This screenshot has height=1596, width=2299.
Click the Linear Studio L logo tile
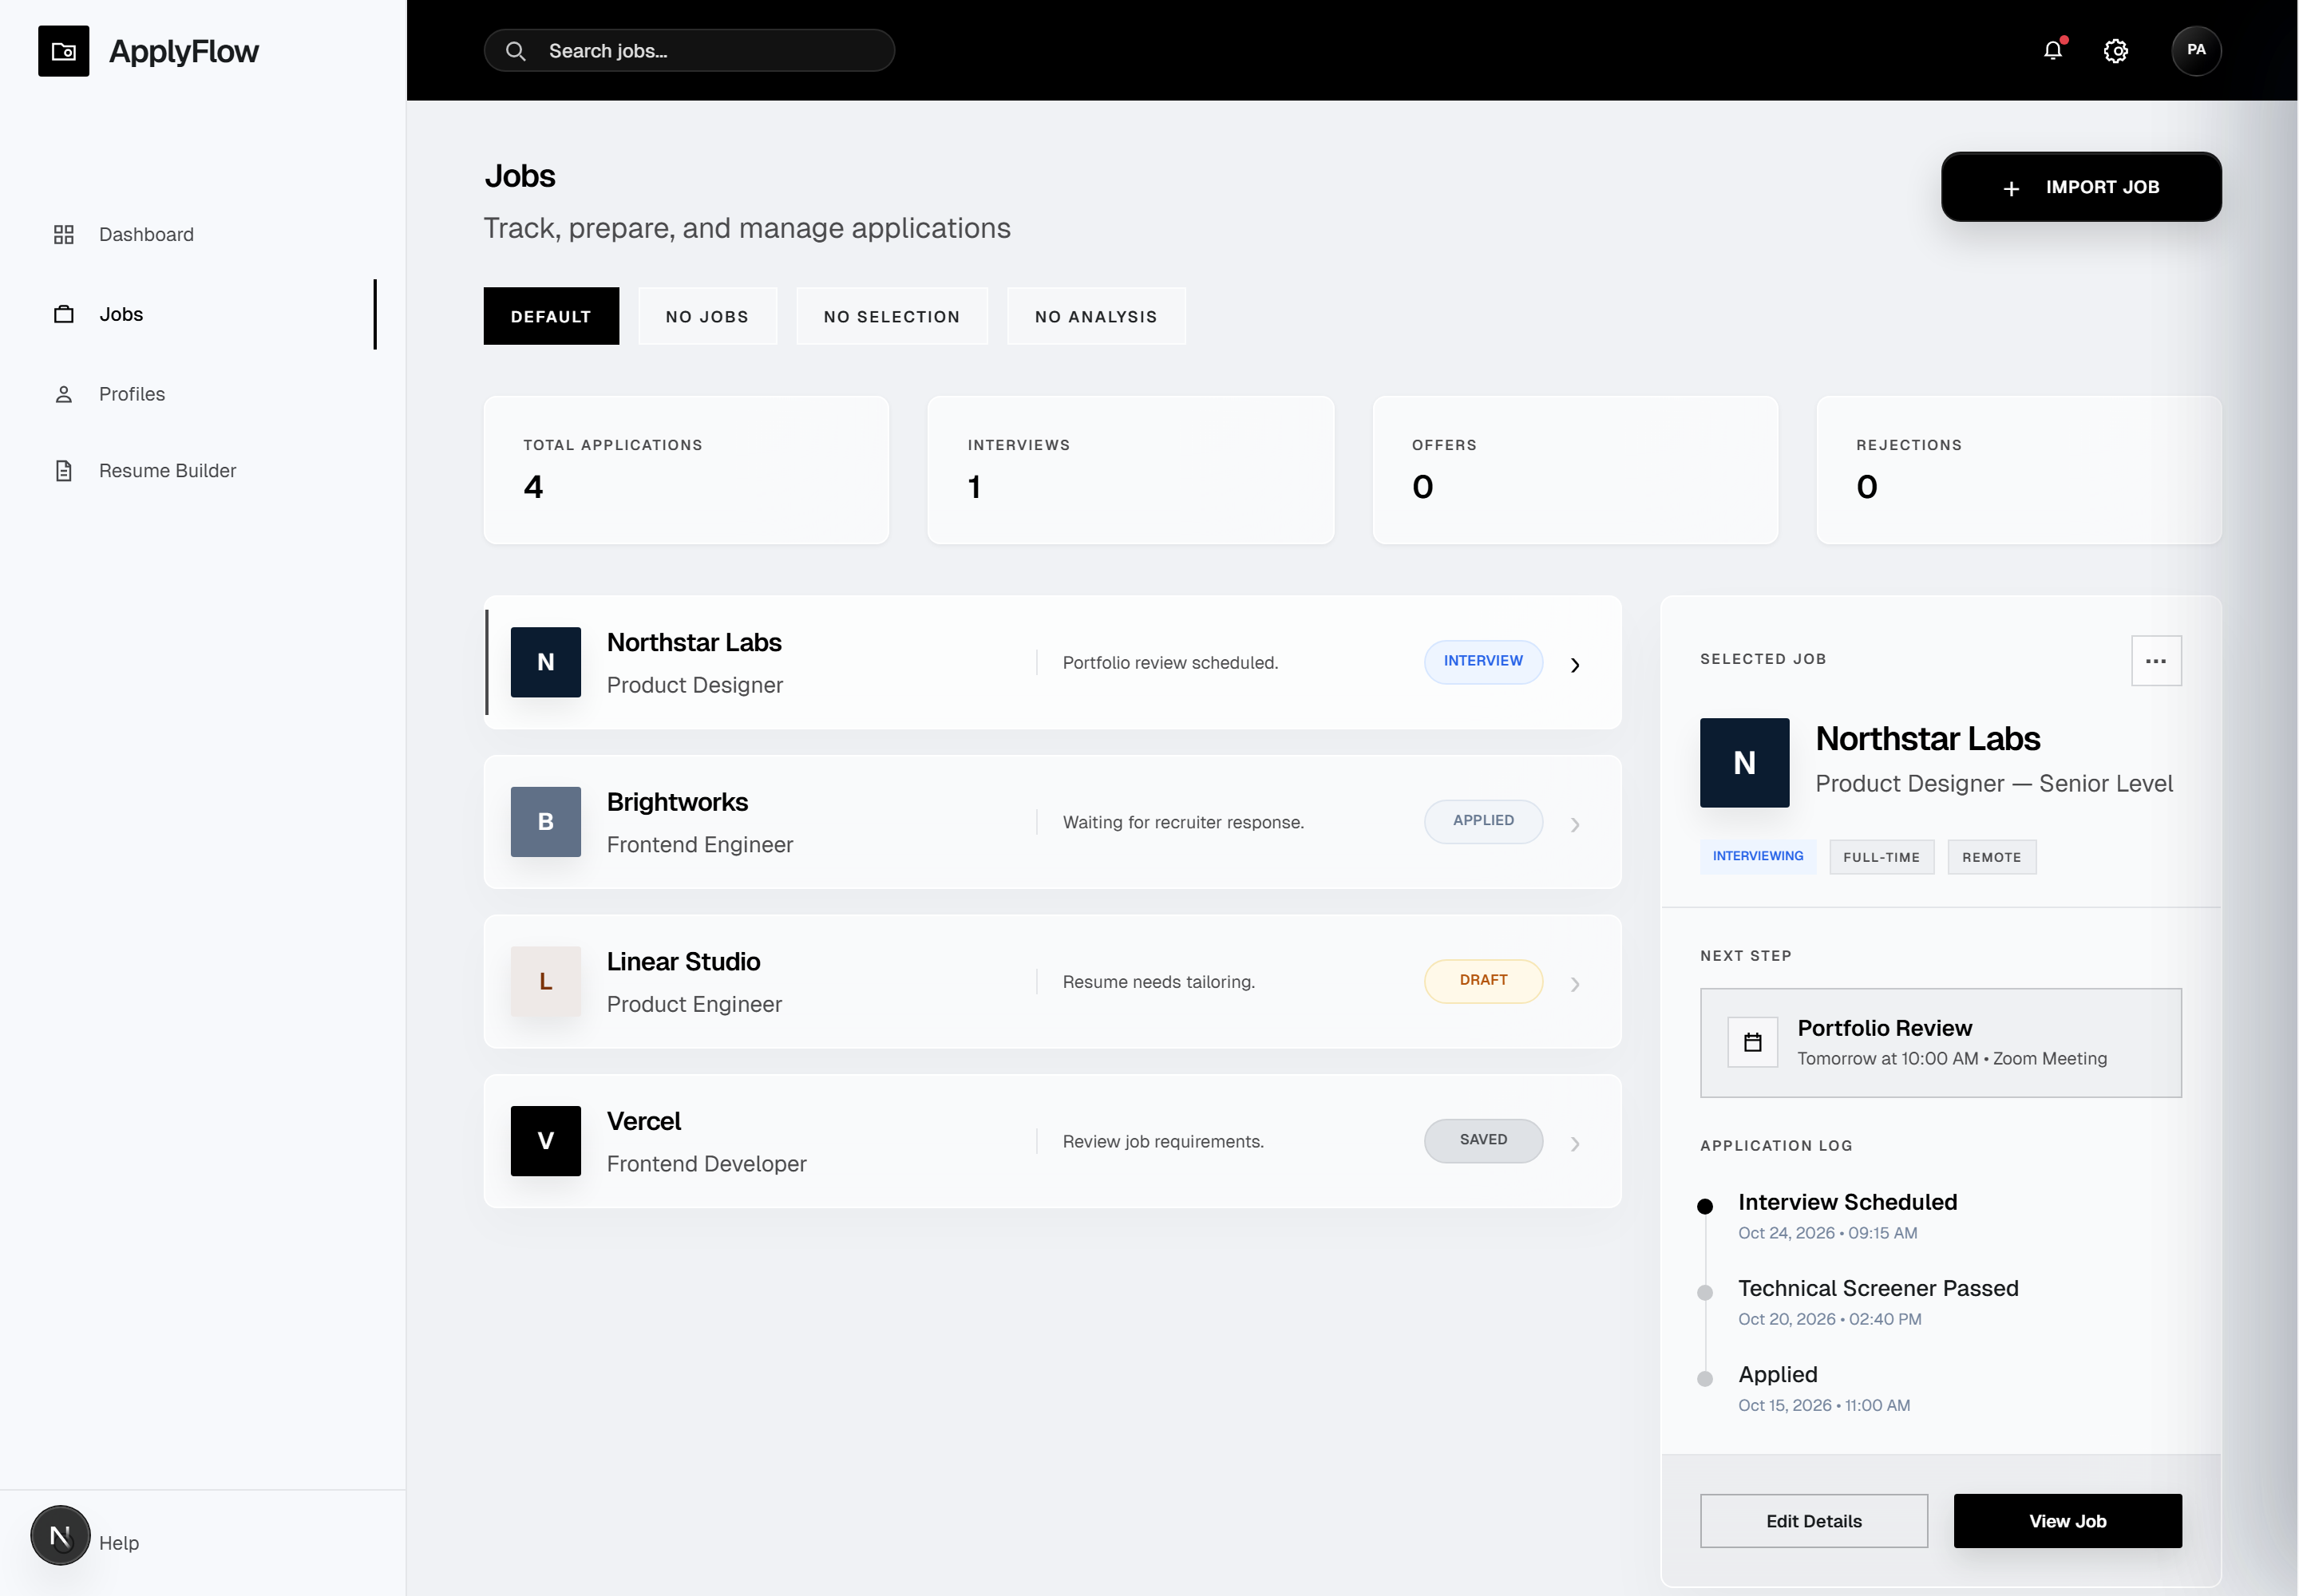click(545, 981)
